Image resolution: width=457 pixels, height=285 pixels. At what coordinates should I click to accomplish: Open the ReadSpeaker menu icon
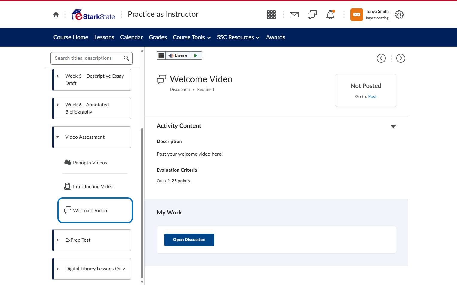click(x=161, y=56)
